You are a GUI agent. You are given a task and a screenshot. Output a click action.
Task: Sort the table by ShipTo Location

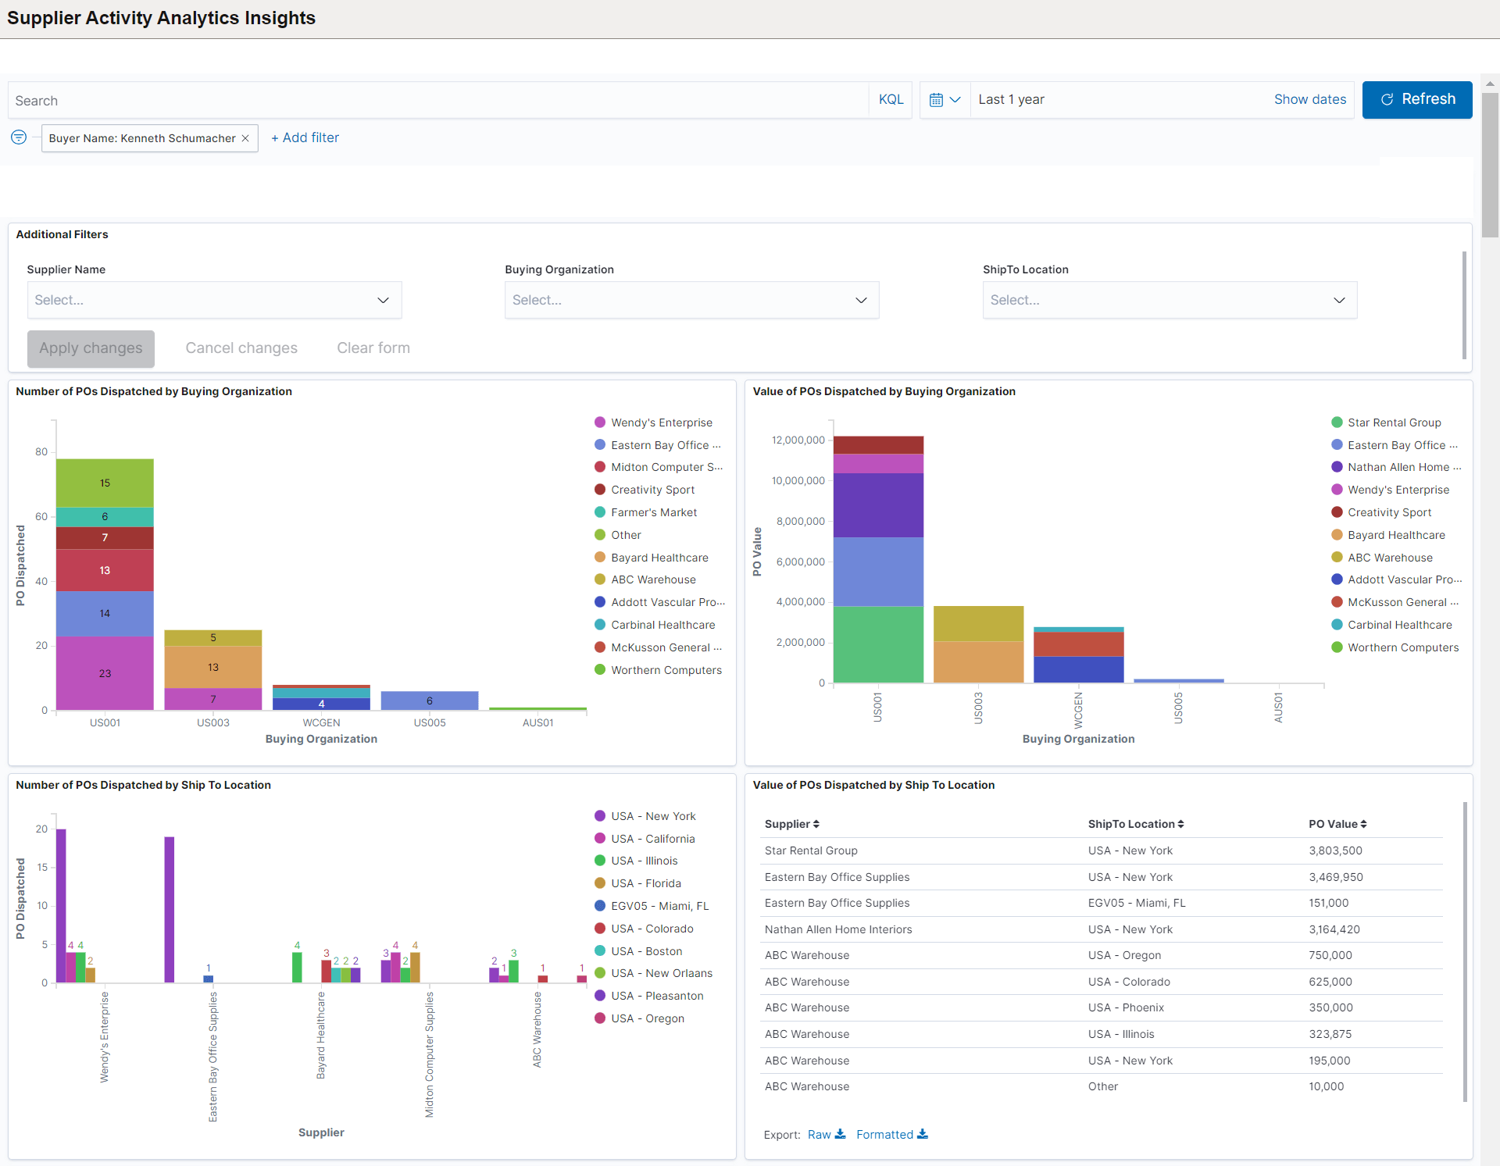[x=1180, y=824]
